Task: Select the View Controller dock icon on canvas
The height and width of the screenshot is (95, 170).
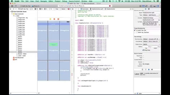Action: 50,19
